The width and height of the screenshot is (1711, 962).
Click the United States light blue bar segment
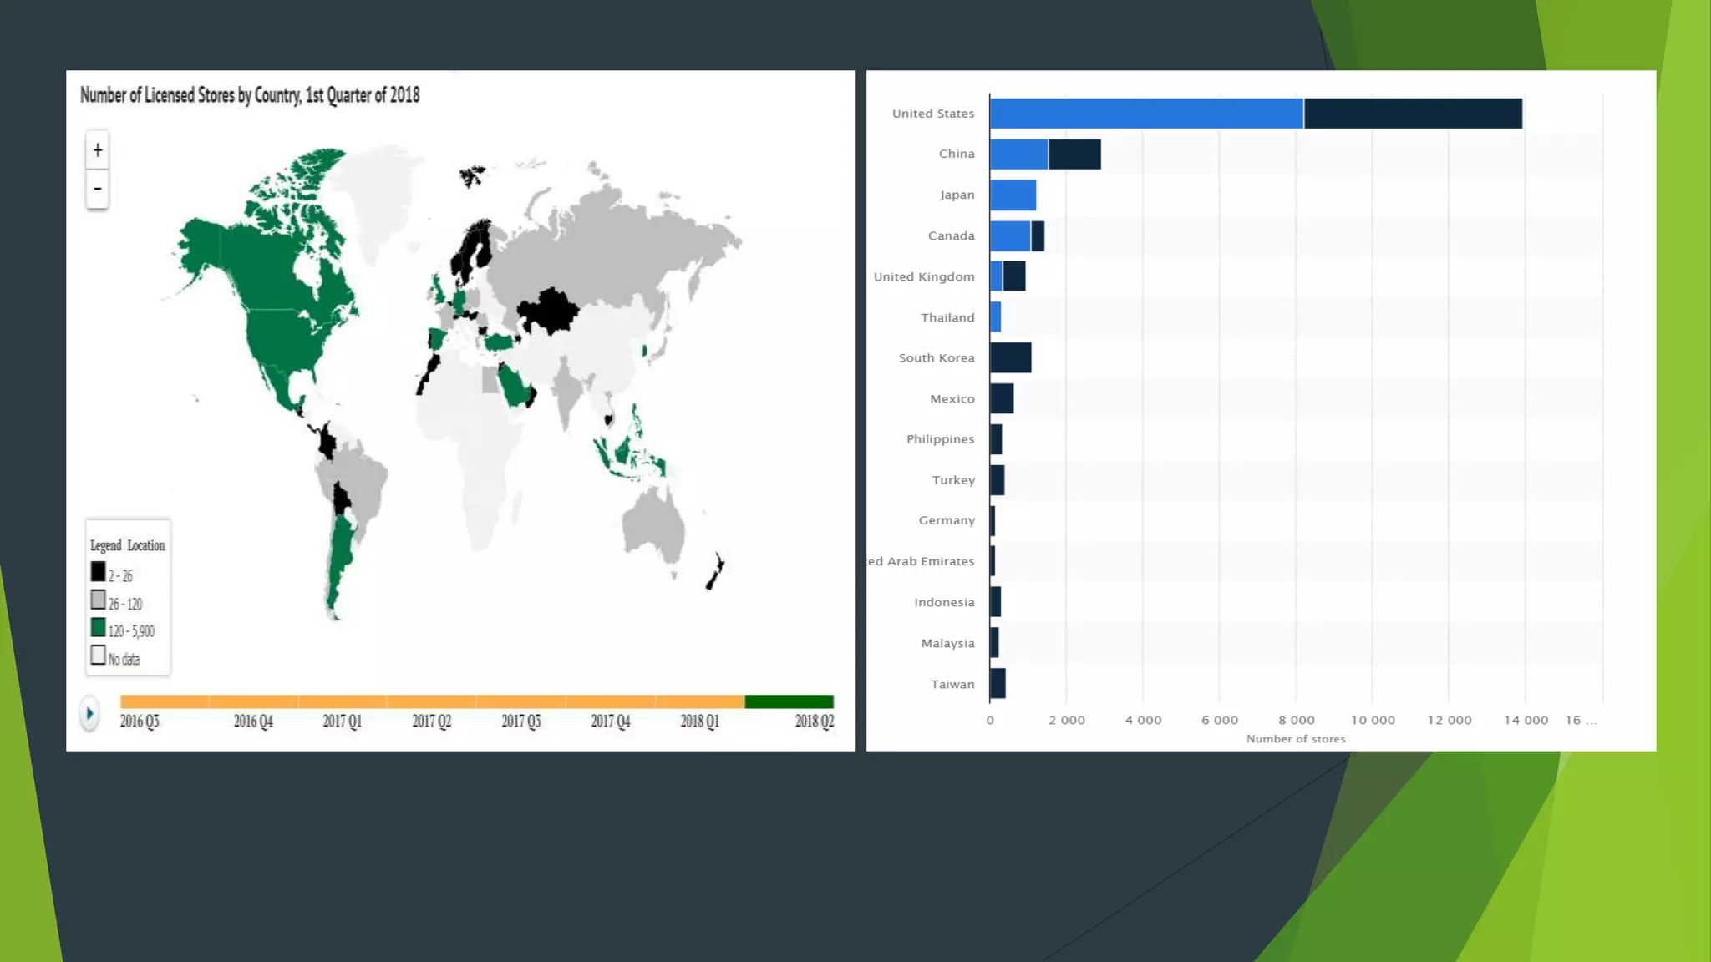point(1146,114)
